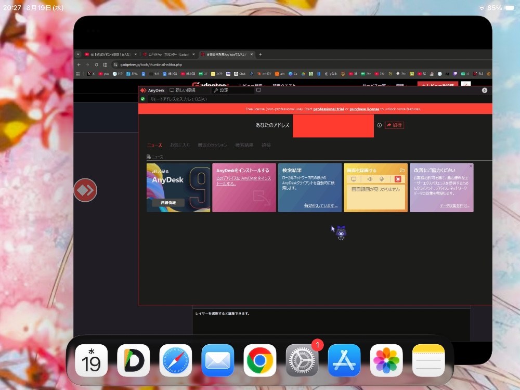Image resolution: width=520 pixels, height=390 pixels.
Task: Click the AnyDesk display monitor icon after 設定
Action: [x=258, y=90]
